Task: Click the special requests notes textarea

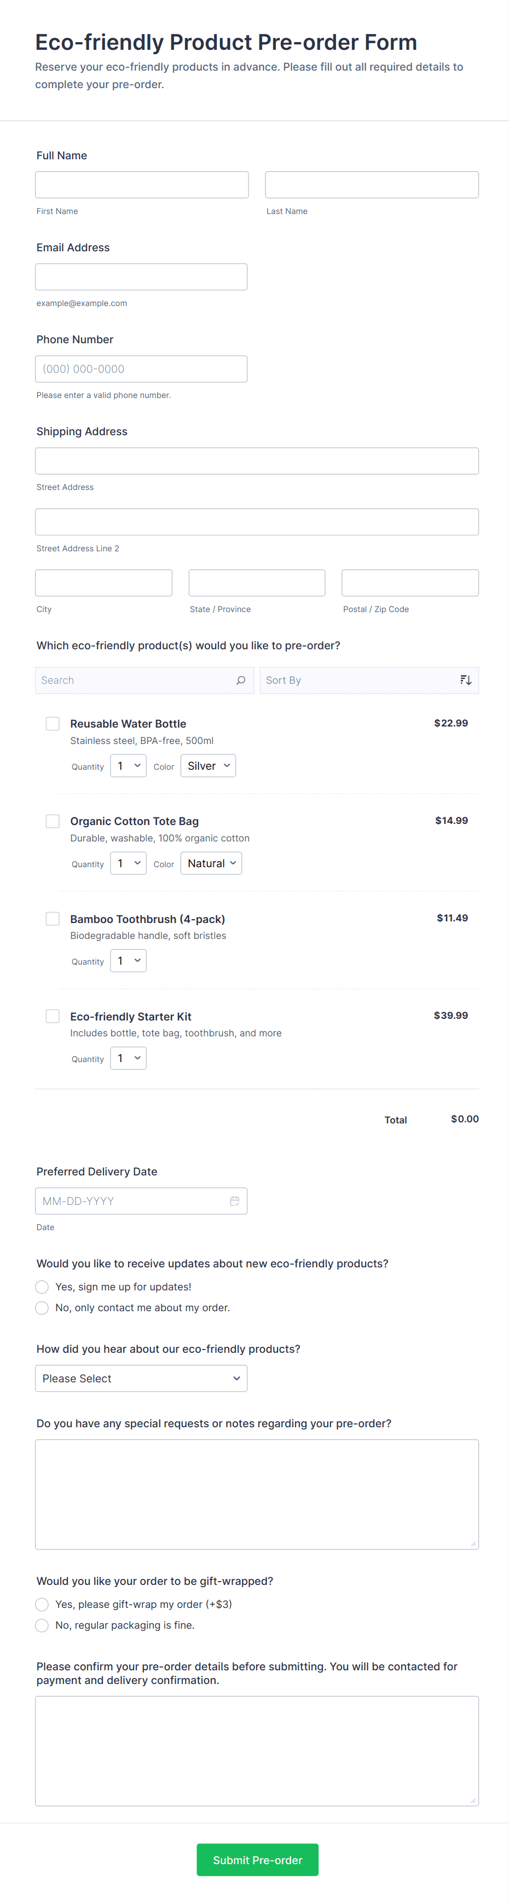Action: point(256,1493)
